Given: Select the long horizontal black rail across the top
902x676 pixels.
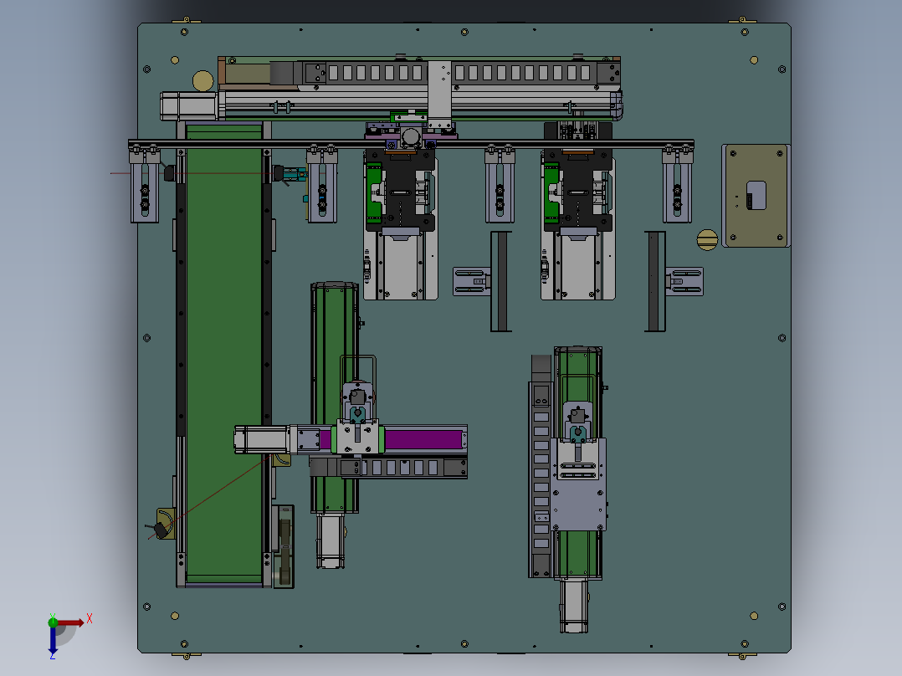Looking at the screenshot, I should (411, 144).
